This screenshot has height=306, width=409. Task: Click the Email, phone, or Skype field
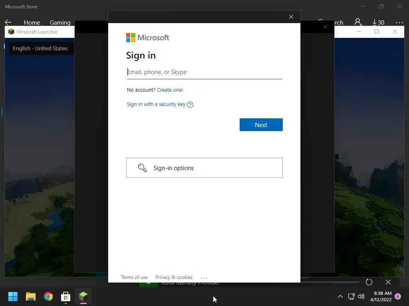click(x=204, y=72)
